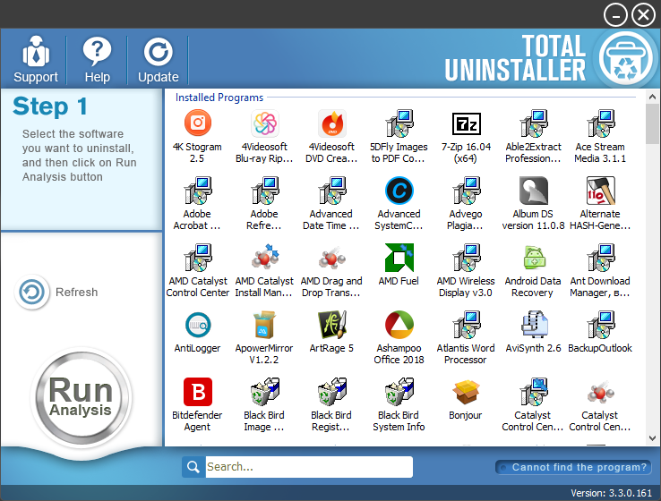Select Alternate HASH-Generator icon
Screen dimensions: 661x501
[600, 191]
